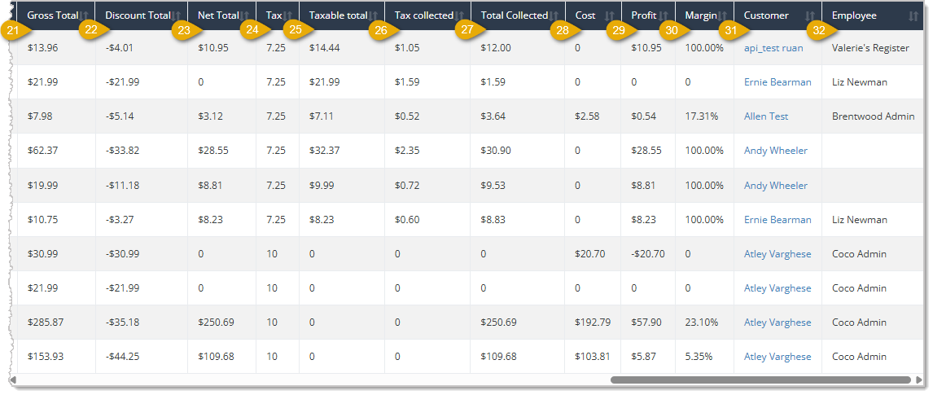This screenshot has height=395, width=933.
Task: Select taxable total cell $8.23
Action: pos(322,220)
